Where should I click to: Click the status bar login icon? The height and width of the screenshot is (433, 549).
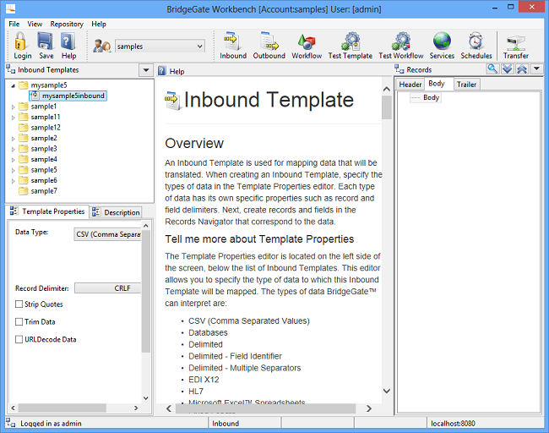10,423
